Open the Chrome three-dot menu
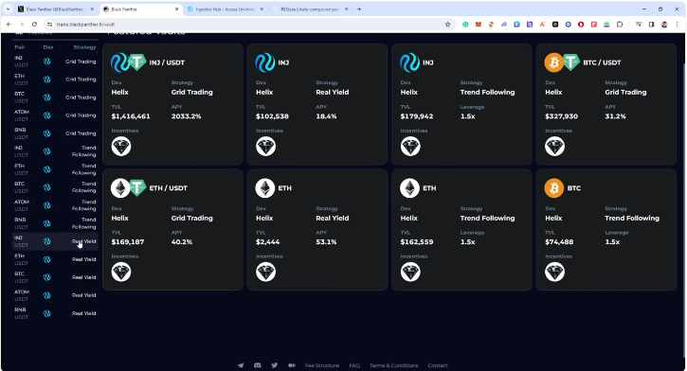Viewport: 687px width, 371px height. click(678, 25)
